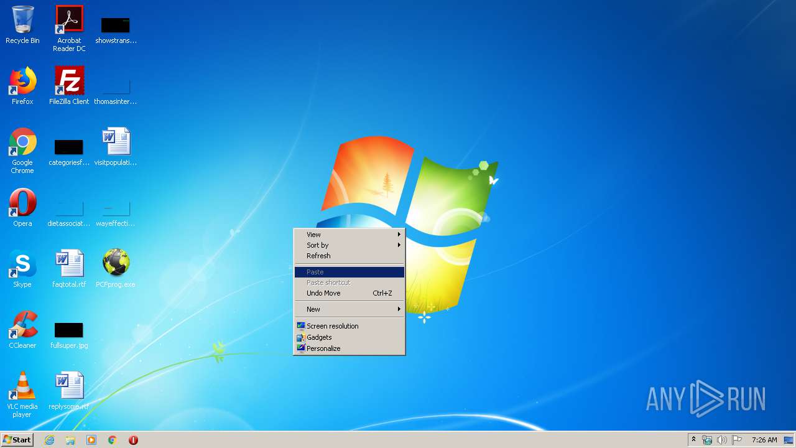Viewport: 796px width, 448px height.
Task: Click the Paste menu entry
Action: point(349,272)
